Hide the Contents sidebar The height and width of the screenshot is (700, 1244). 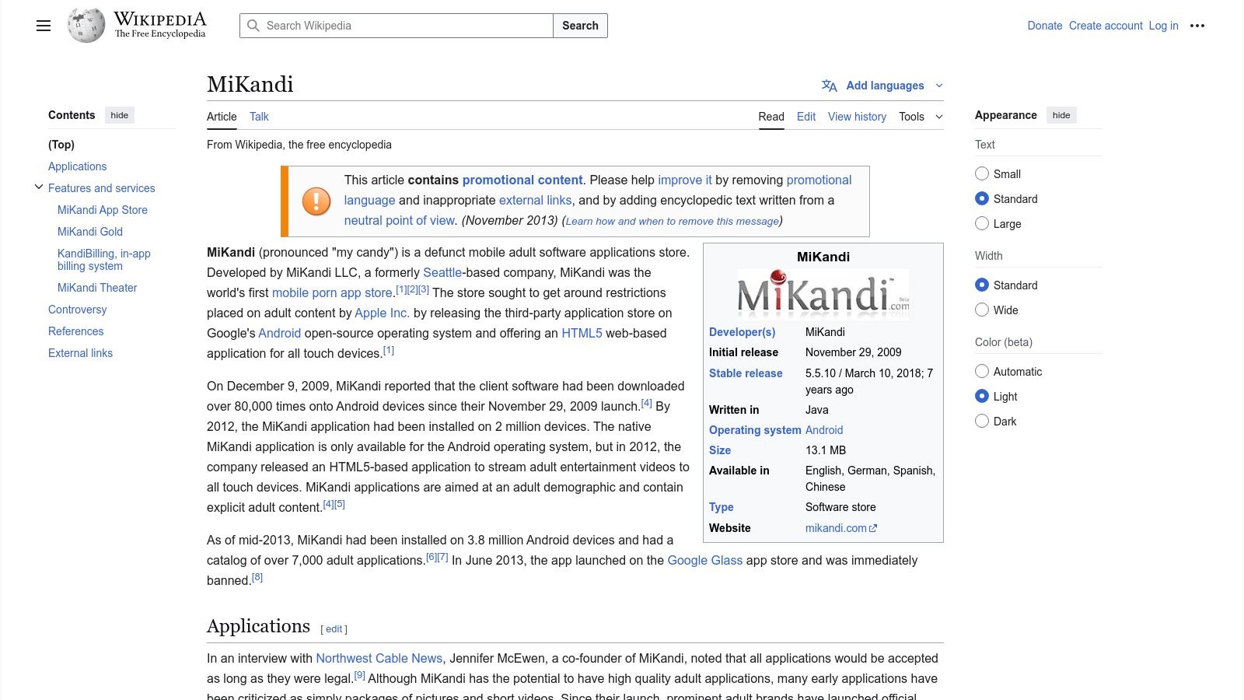(119, 115)
